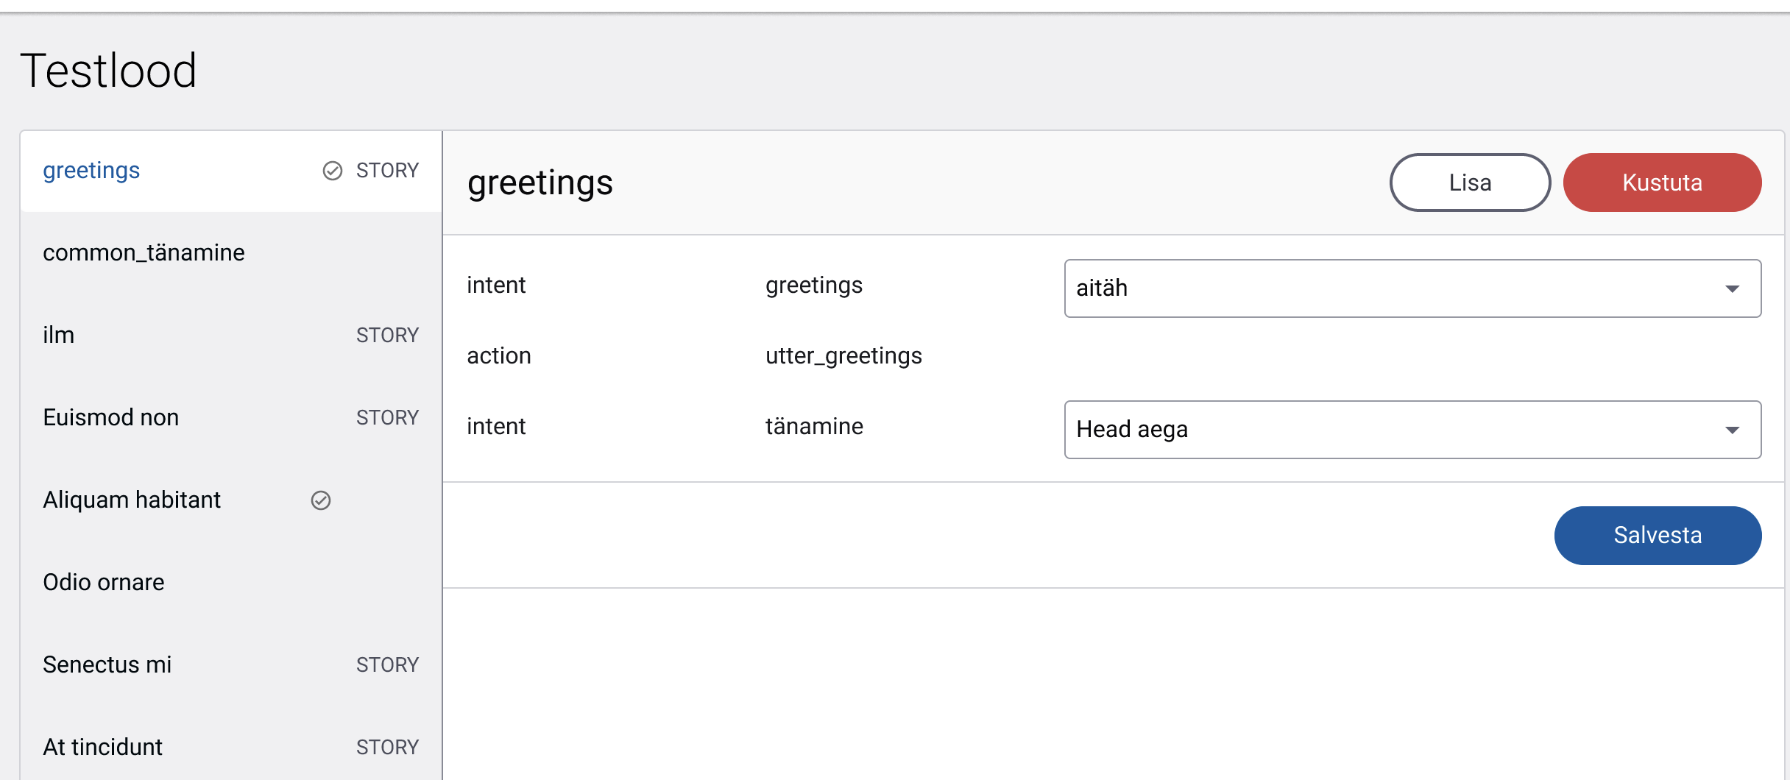Open Aliquam habitant from the list

point(132,500)
